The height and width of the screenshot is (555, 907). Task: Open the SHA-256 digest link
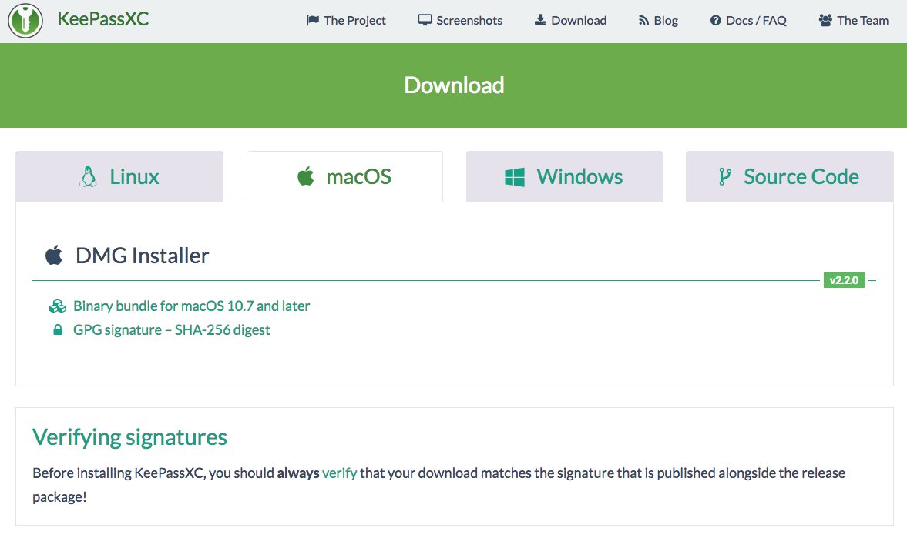coord(222,330)
